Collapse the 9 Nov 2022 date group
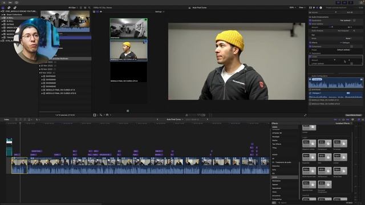Image resolution: width=365 pixels, height=205 pixels. click(40, 73)
